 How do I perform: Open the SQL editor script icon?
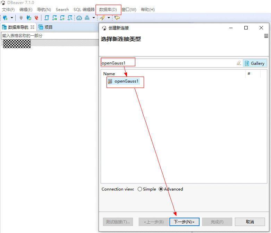click(46, 18)
